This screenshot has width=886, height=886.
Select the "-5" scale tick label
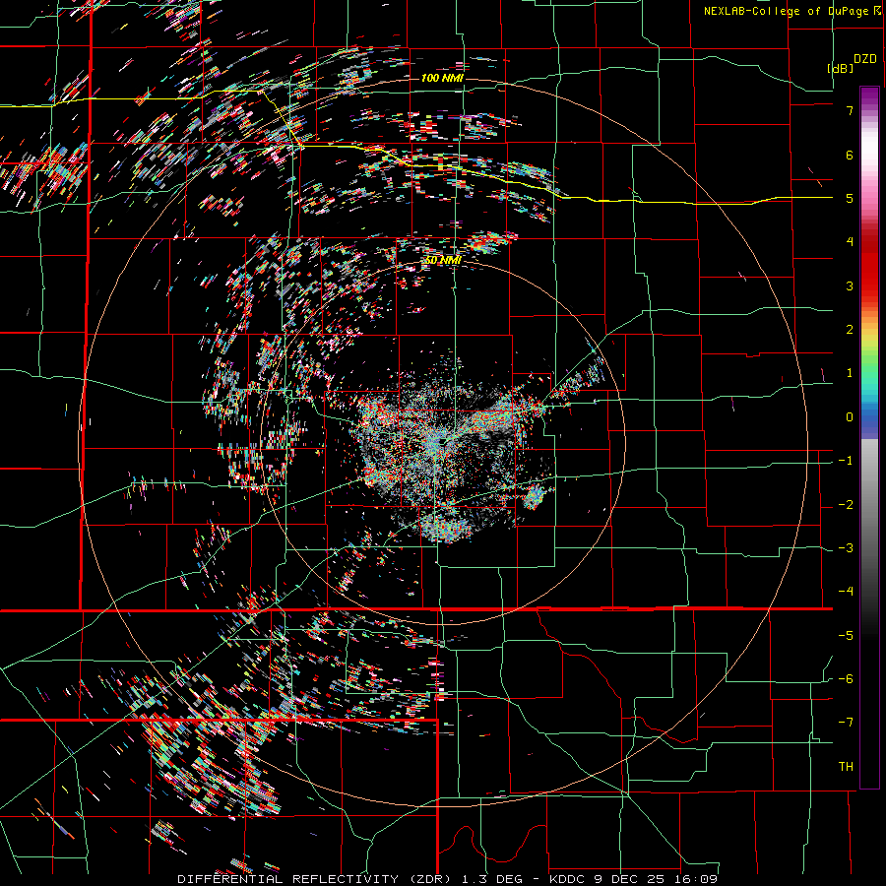point(846,636)
